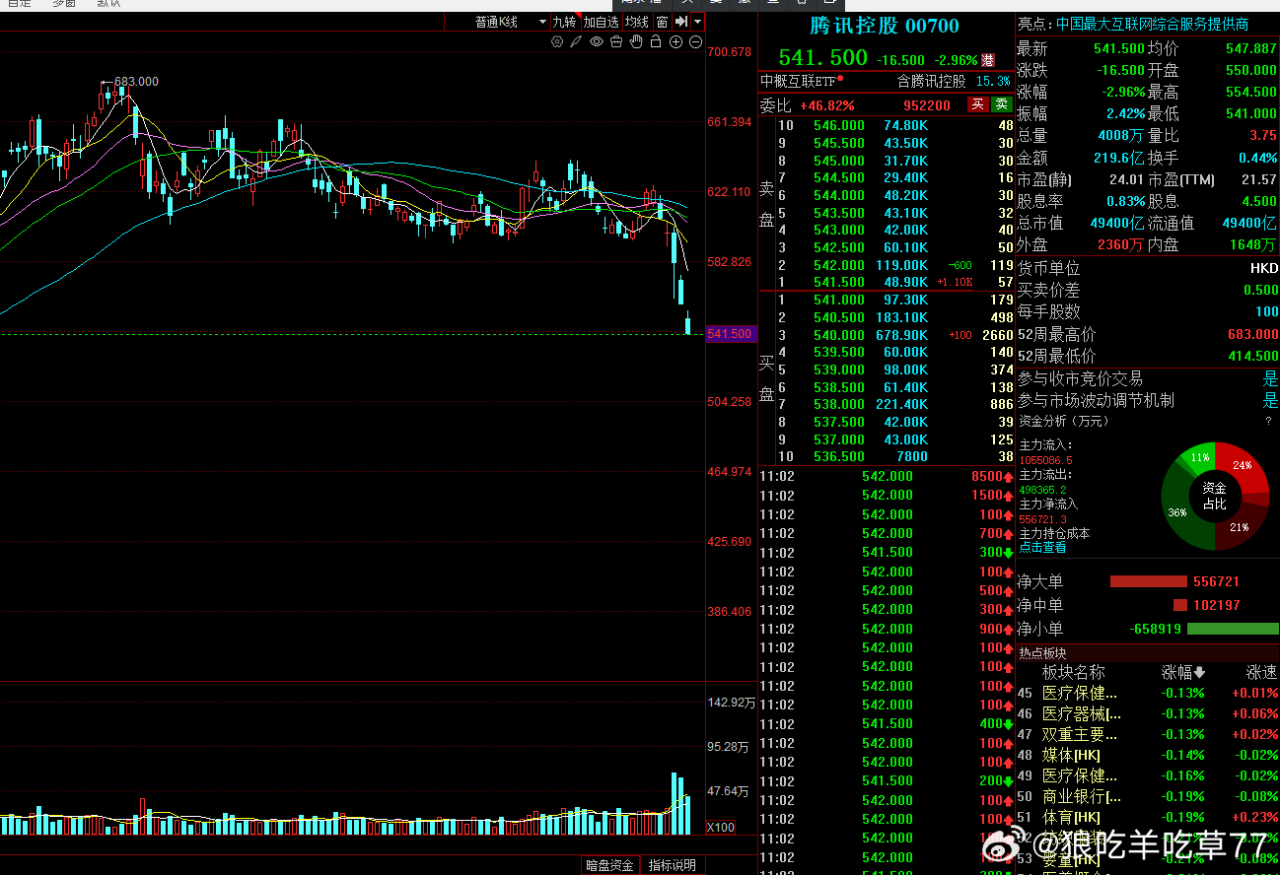This screenshot has height=875, width=1280.
Task: Sort sector list by 涨幅 arrow
Action: click(1199, 672)
